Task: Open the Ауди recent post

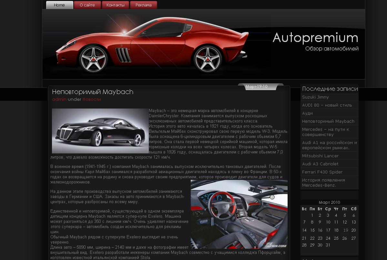Action: [307, 113]
